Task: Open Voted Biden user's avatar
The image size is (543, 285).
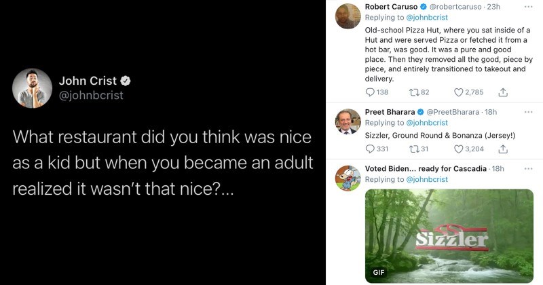Action: coord(348,177)
